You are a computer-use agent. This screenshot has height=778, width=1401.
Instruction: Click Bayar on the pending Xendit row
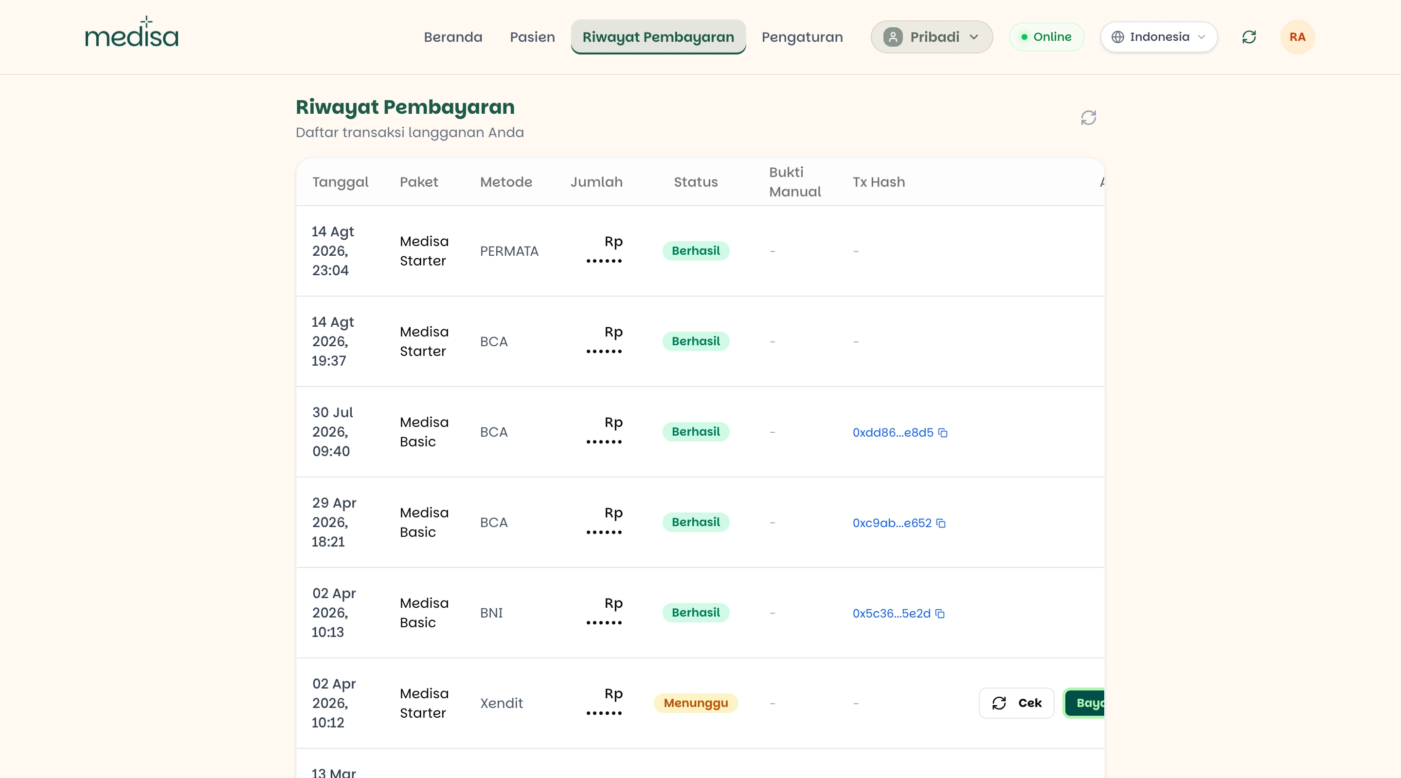1084,703
